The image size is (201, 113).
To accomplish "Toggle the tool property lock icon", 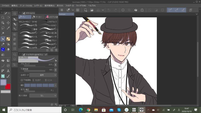I will 56,60.
